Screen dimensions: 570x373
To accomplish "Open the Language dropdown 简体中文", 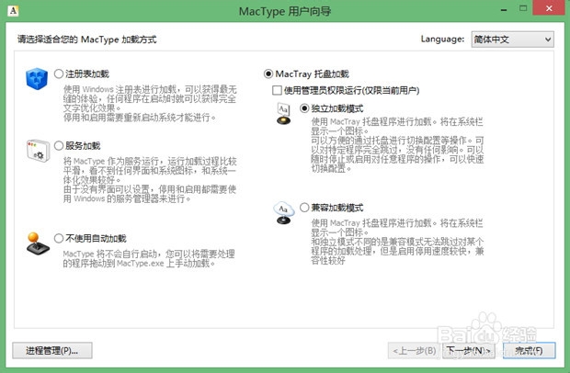I will pyautogui.click(x=513, y=40).
